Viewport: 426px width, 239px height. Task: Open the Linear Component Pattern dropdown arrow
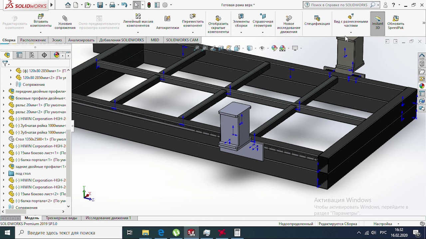138,32
